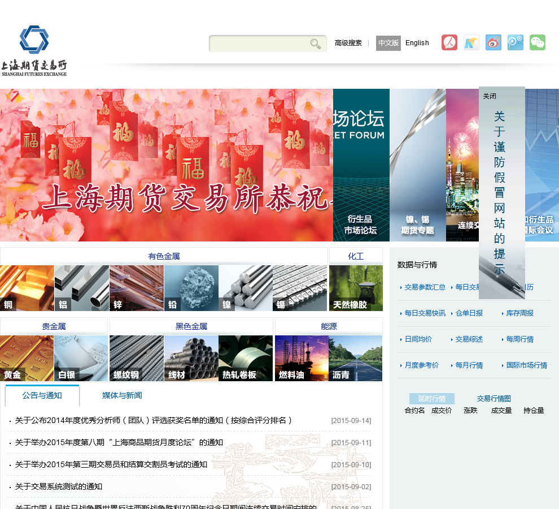The height and width of the screenshot is (509, 559).
Task: Select the 镍 nickel product tile
Action: pos(246,288)
